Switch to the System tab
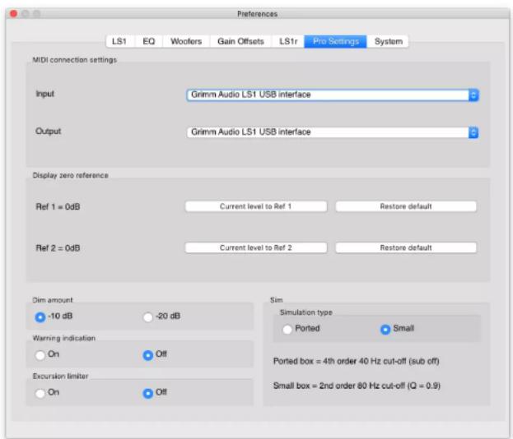The width and height of the screenshot is (513, 439). pos(389,41)
